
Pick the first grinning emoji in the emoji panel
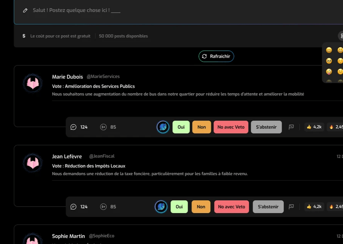pyautogui.click(x=329, y=50)
